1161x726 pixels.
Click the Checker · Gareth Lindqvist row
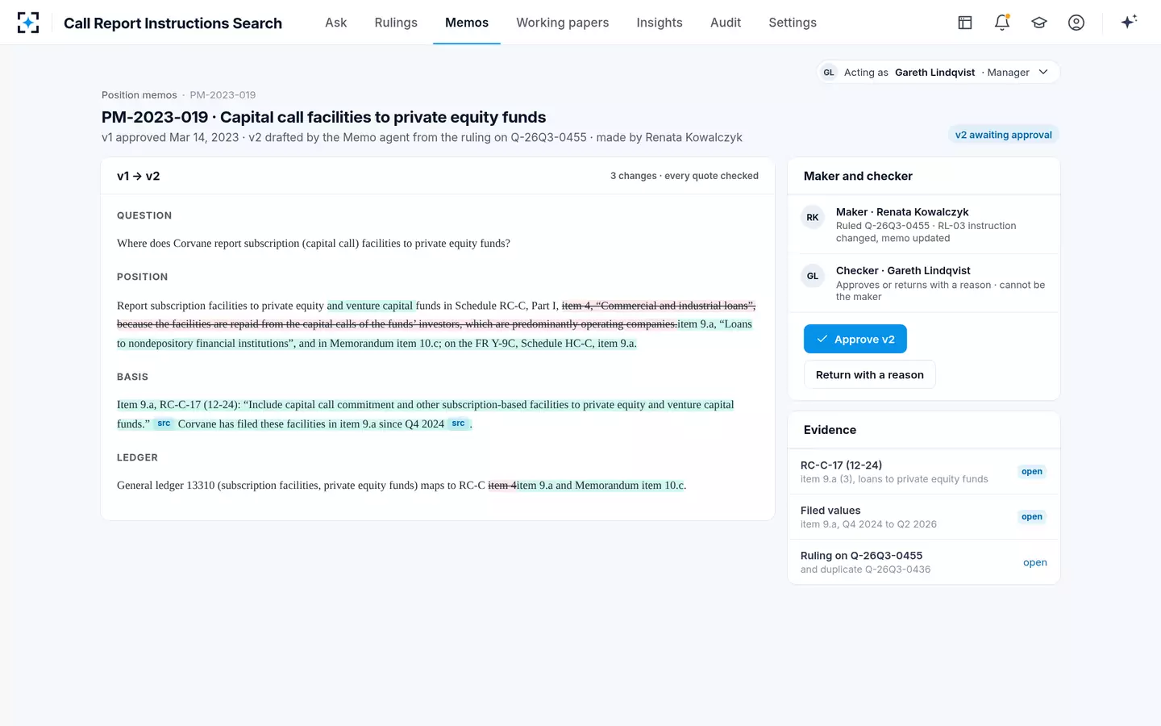924,283
